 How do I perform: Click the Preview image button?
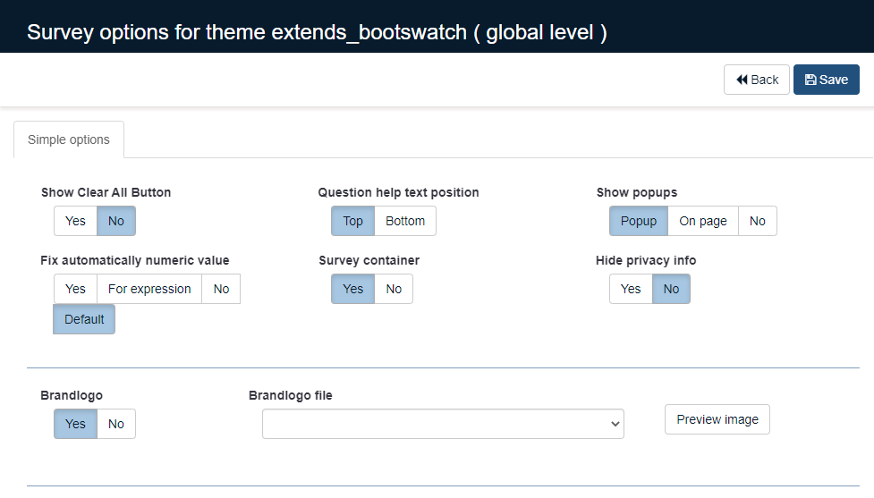pos(717,419)
